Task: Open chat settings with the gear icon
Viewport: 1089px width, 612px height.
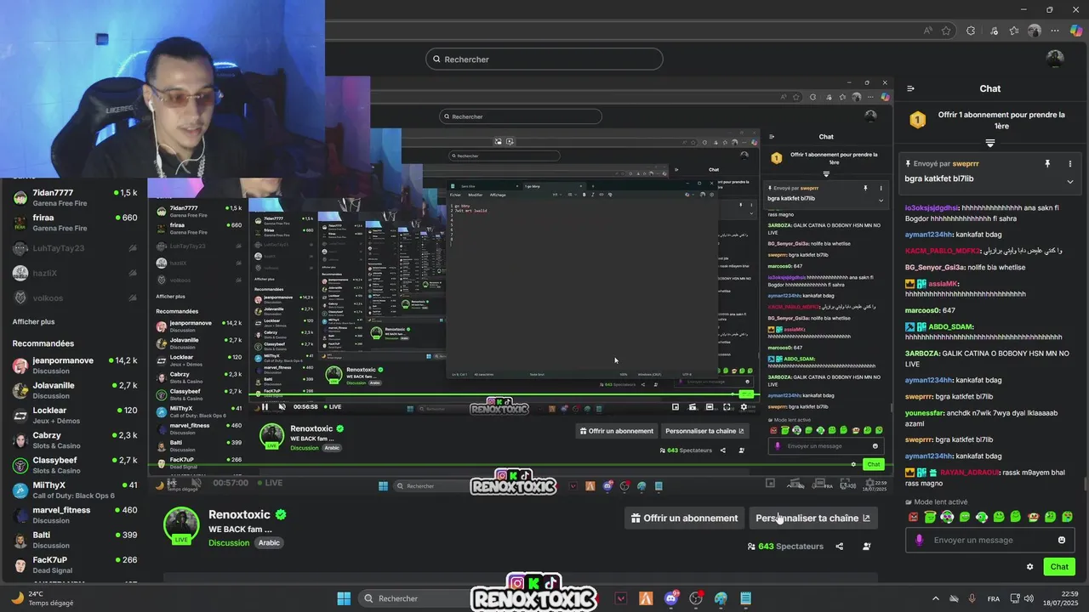Action: coord(1030,567)
